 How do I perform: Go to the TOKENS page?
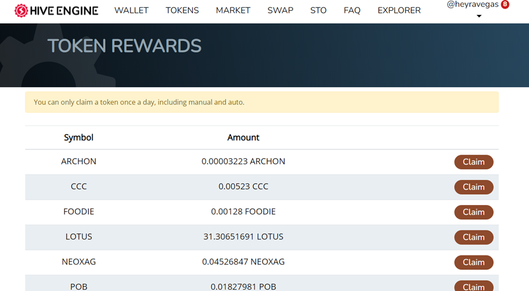[182, 10]
